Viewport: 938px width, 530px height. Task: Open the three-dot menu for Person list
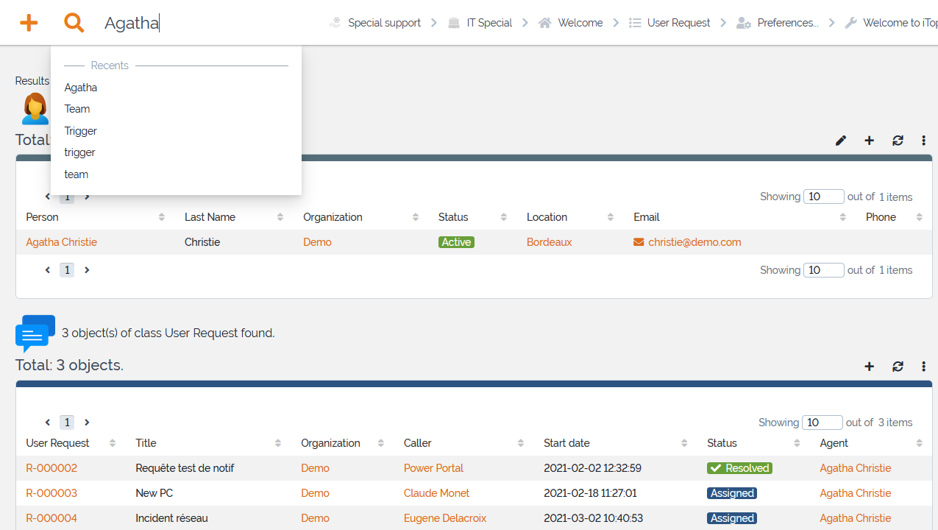click(x=923, y=141)
